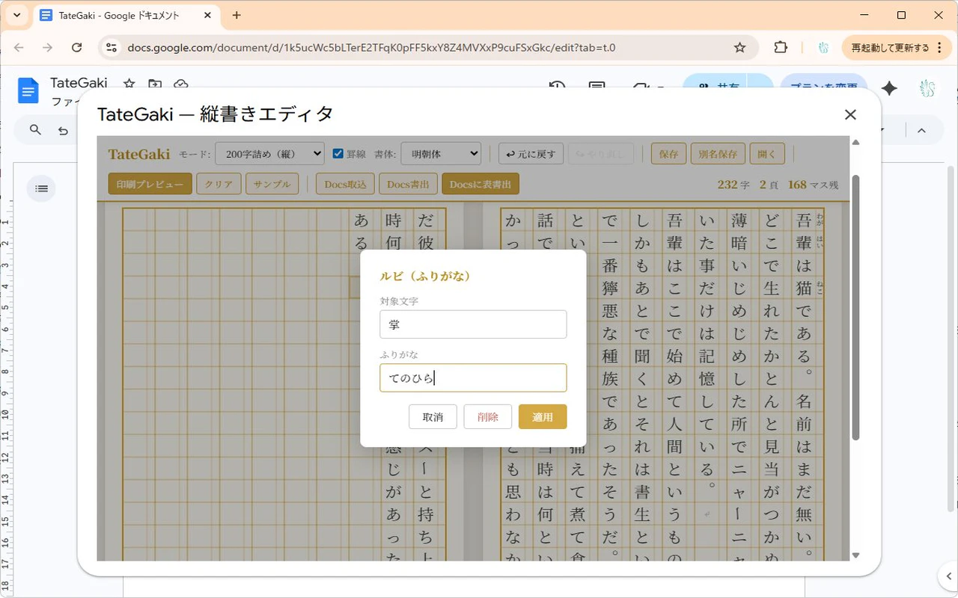Click the 232 字 character count
Viewport: 958px width, 598px height.
click(x=733, y=184)
